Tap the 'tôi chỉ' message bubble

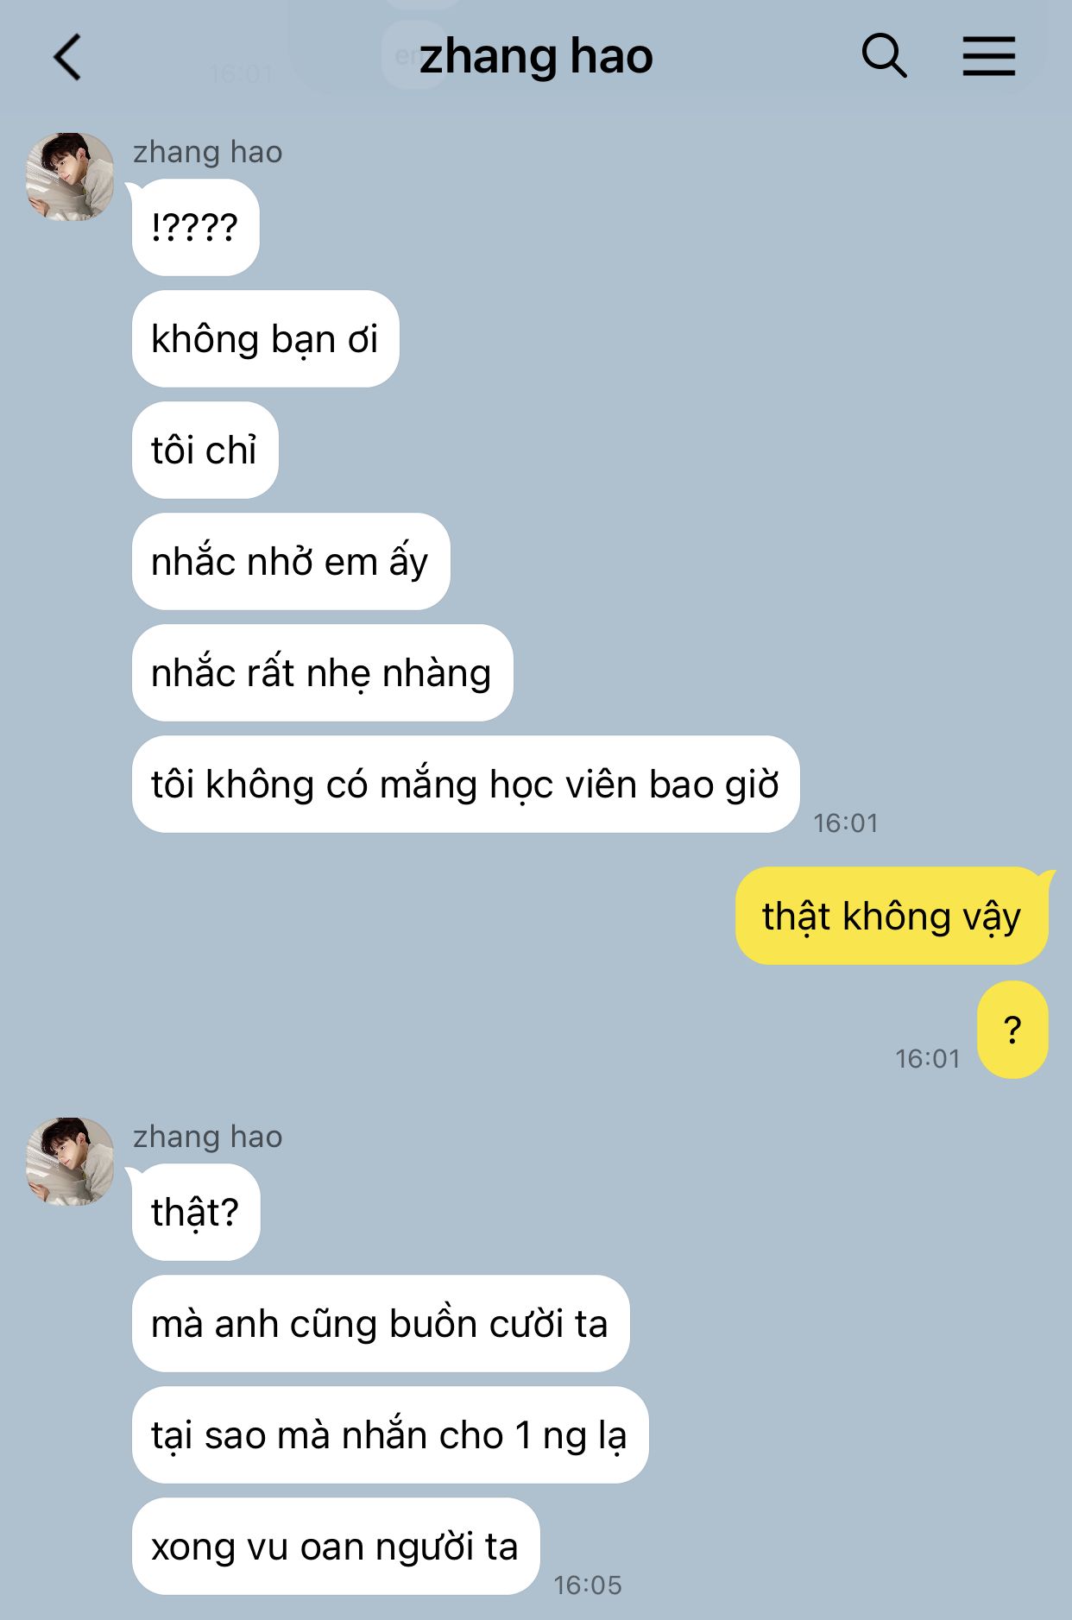click(x=205, y=451)
